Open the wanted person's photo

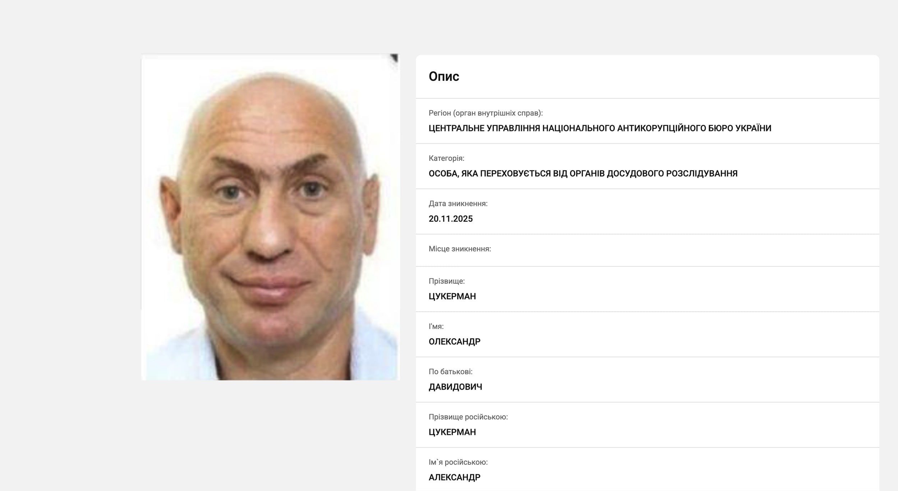point(270,217)
